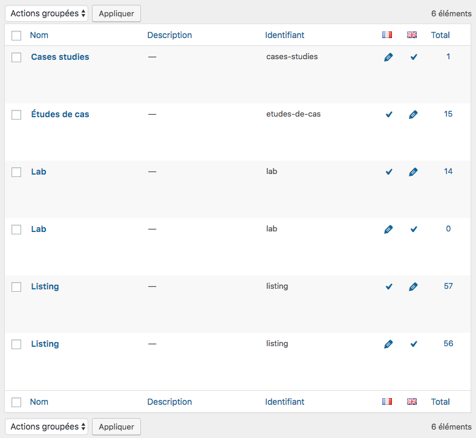
Task: Click the pencil icon for Listing with 57 total
Action: pos(413,286)
